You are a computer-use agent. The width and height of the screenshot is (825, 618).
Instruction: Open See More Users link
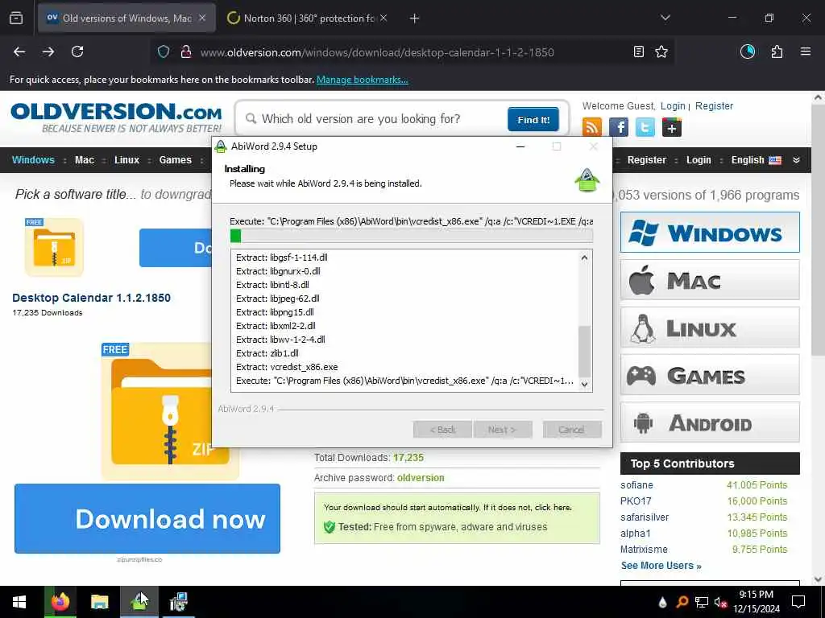(x=661, y=566)
